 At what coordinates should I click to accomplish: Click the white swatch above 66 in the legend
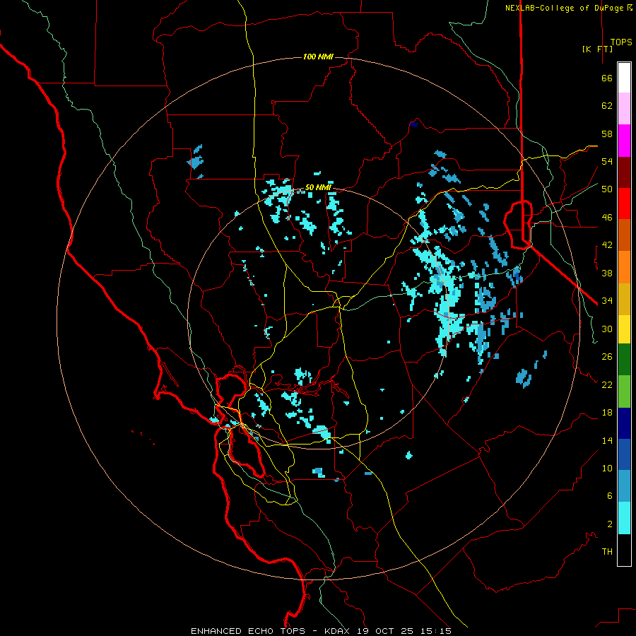point(624,78)
